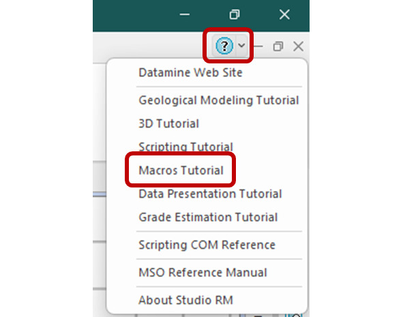This screenshot has width=403, height=317.
Task: Close the inner document window
Action: point(299,46)
